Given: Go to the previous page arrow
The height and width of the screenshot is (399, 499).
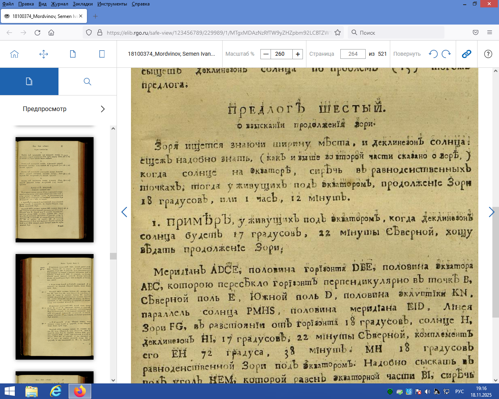Looking at the screenshot, I should 124,212.
